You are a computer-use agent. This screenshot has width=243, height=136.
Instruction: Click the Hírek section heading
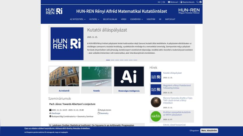tap(153, 68)
